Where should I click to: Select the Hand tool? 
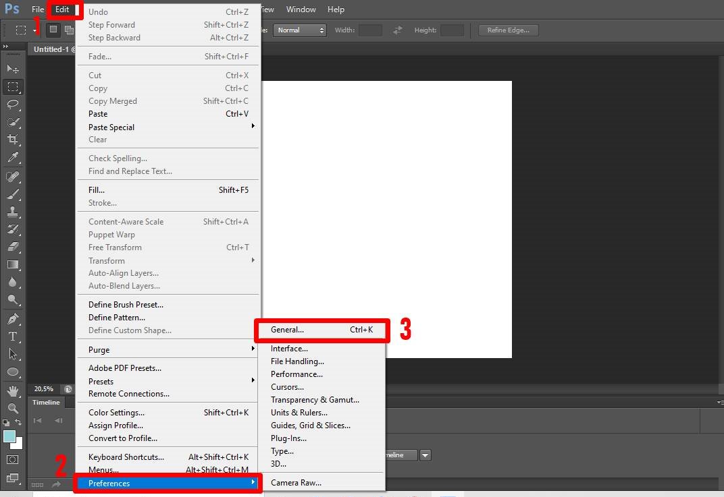(12, 391)
